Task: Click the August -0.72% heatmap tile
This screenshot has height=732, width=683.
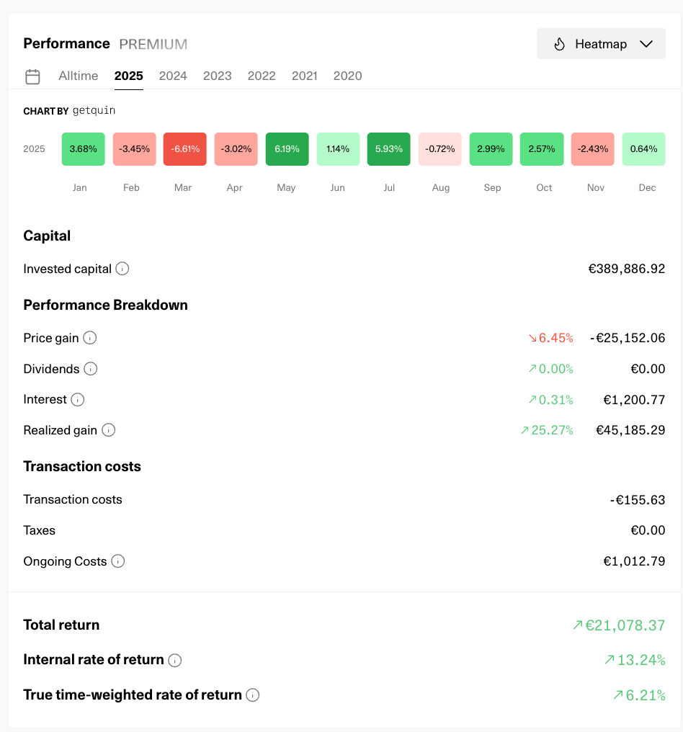Action: pyautogui.click(x=440, y=149)
